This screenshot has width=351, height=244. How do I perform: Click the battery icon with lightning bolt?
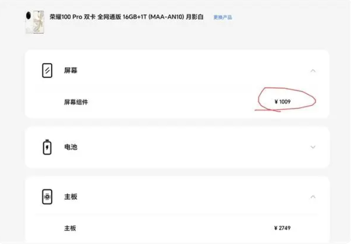click(x=47, y=147)
